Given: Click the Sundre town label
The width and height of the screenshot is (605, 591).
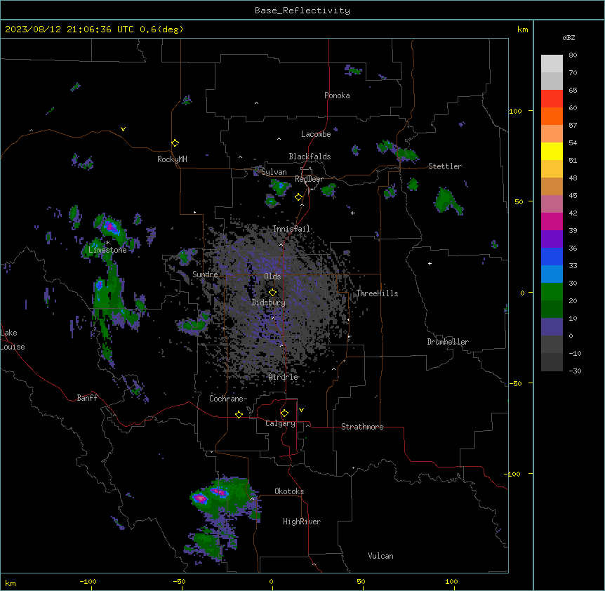Looking at the screenshot, I should (x=205, y=274).
